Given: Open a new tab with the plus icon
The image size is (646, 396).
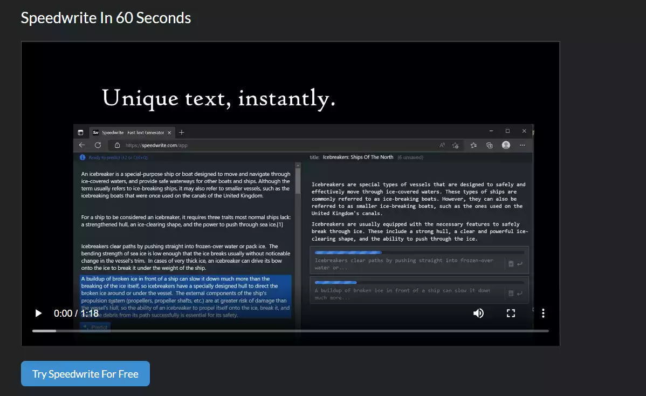Looking at the screenshot, I should click(x=182, y=133).
